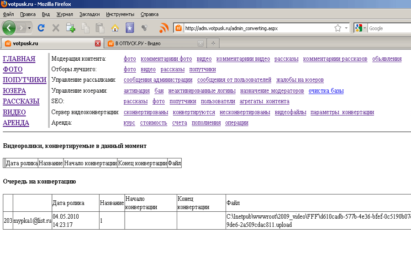Open the Файл menu
411x257 pixels.
(x=8, y=15)
